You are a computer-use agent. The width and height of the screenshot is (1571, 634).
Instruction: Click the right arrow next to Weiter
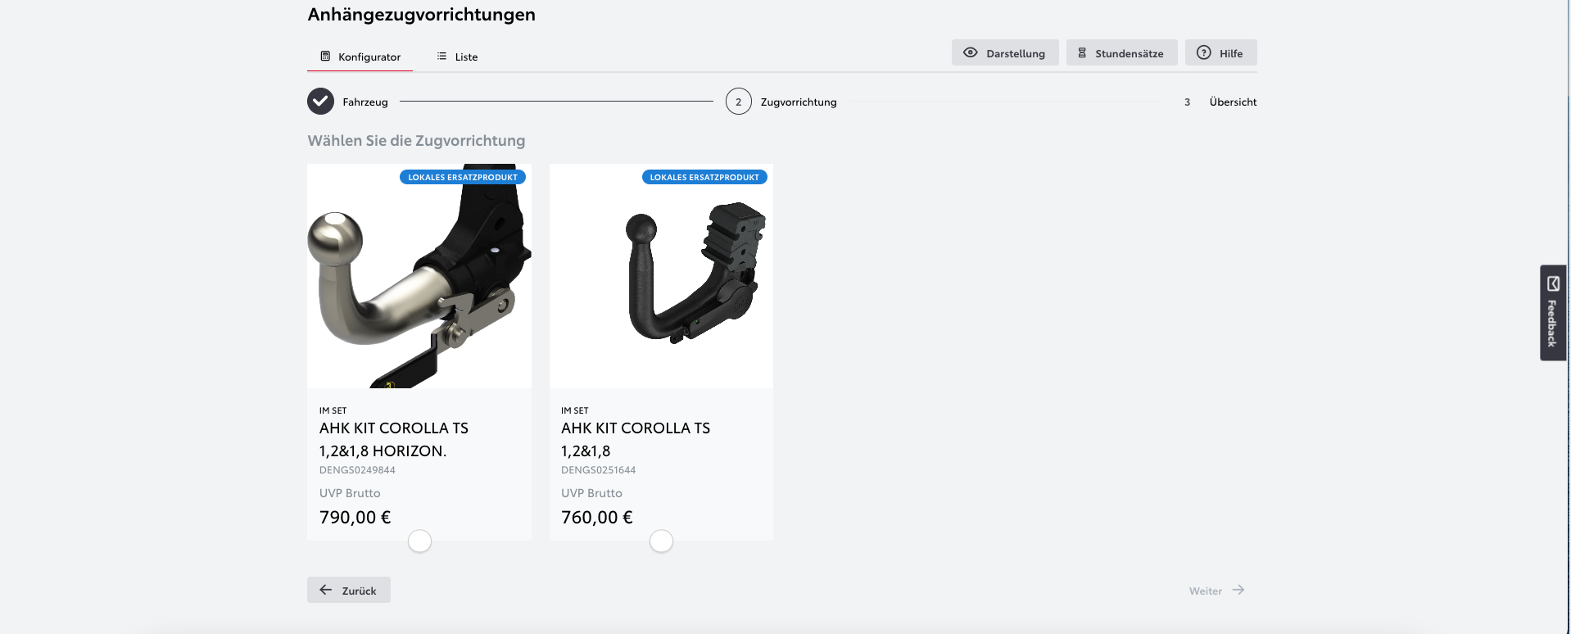1238,590
